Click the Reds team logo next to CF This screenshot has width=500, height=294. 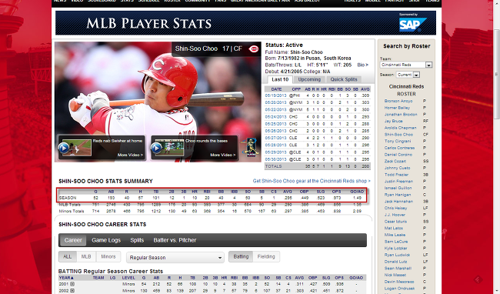pos(254,48)
